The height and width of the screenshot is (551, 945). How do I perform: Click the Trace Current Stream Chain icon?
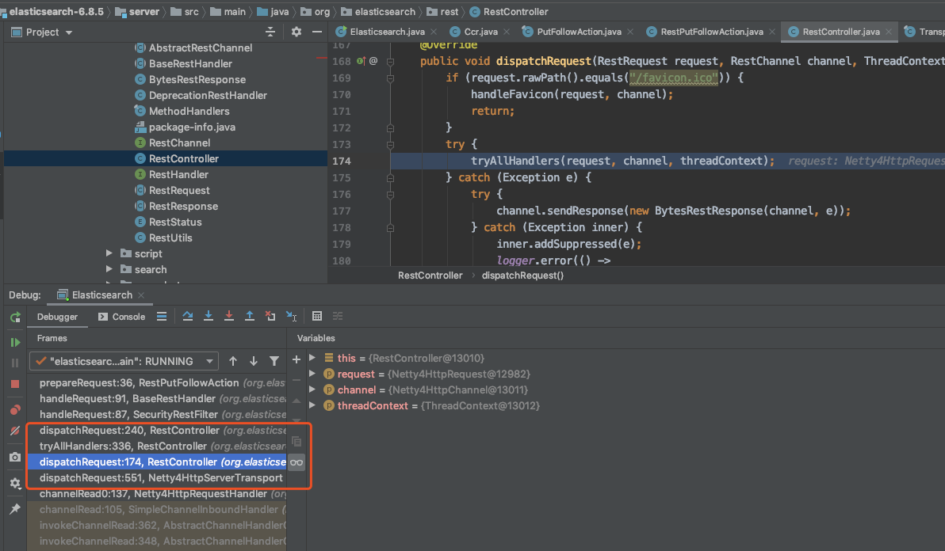coord(338,317)
